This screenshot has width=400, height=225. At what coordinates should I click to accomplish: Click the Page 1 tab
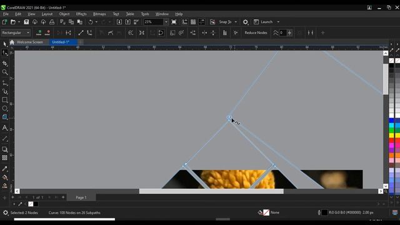pyautogui.click(x=81, y=197)
